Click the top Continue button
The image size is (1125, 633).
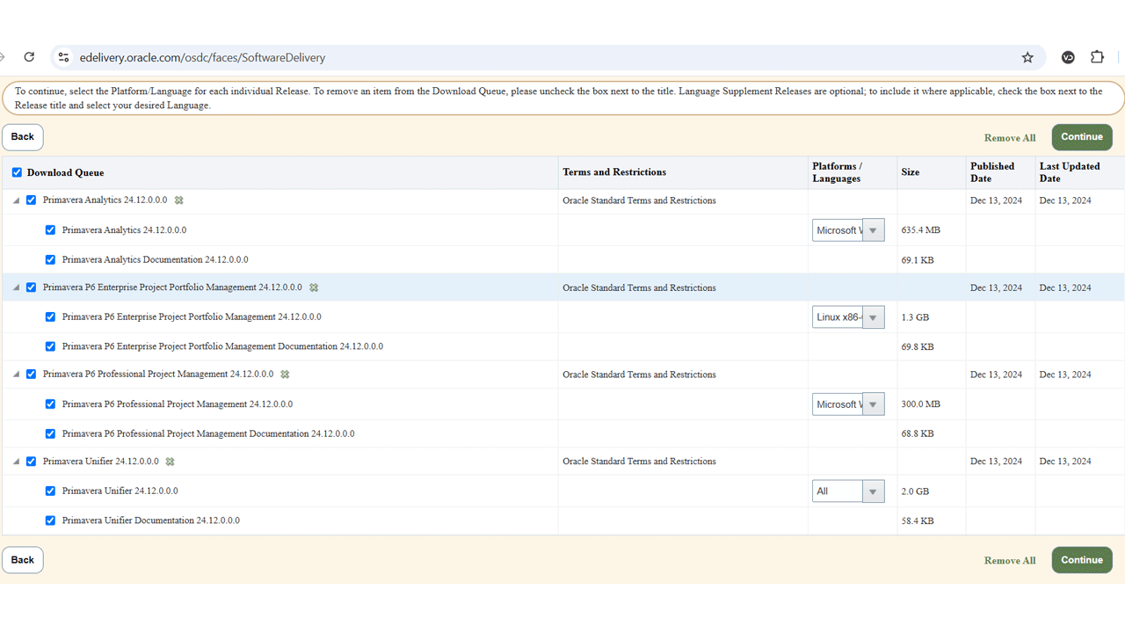click(1082, 137)
